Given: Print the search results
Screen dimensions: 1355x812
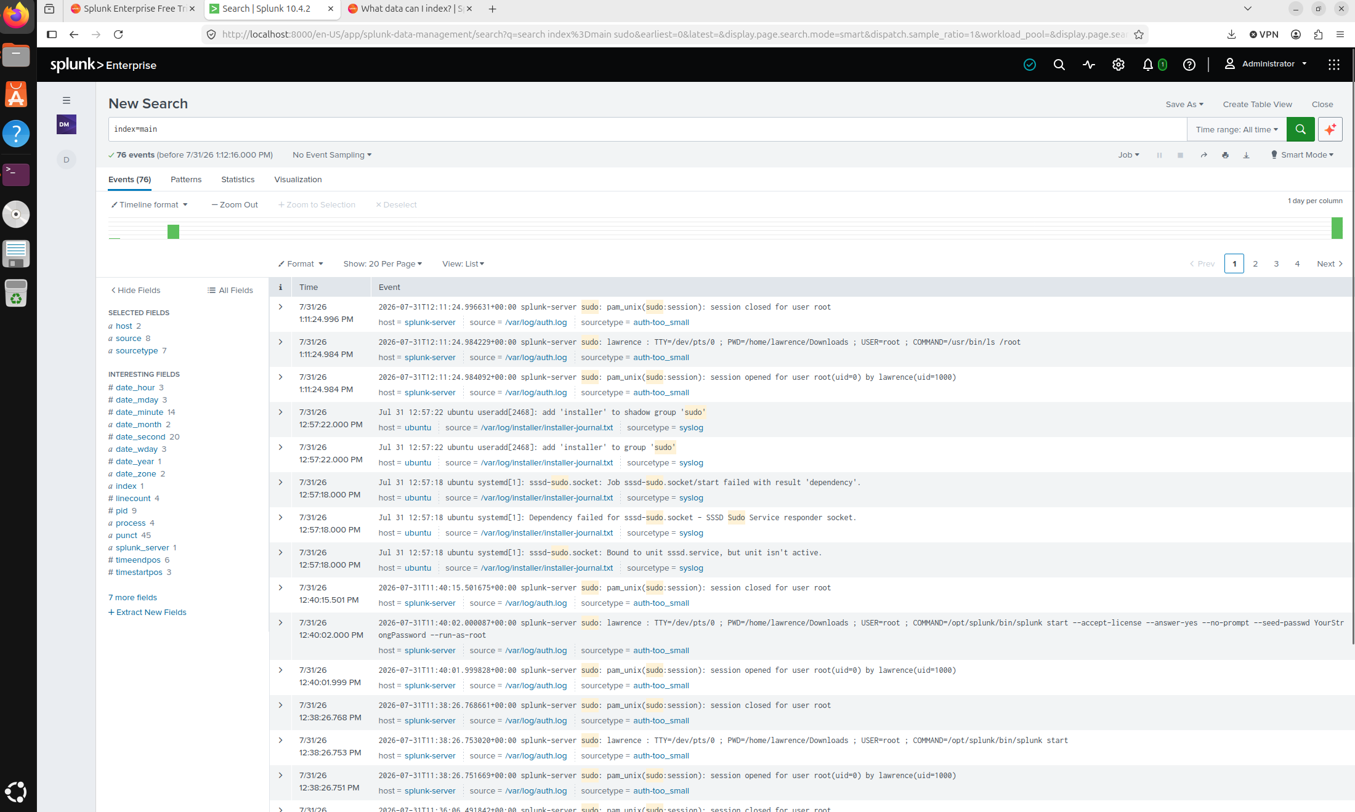Looking at the screenshot, I should (x=1225, y=155).
